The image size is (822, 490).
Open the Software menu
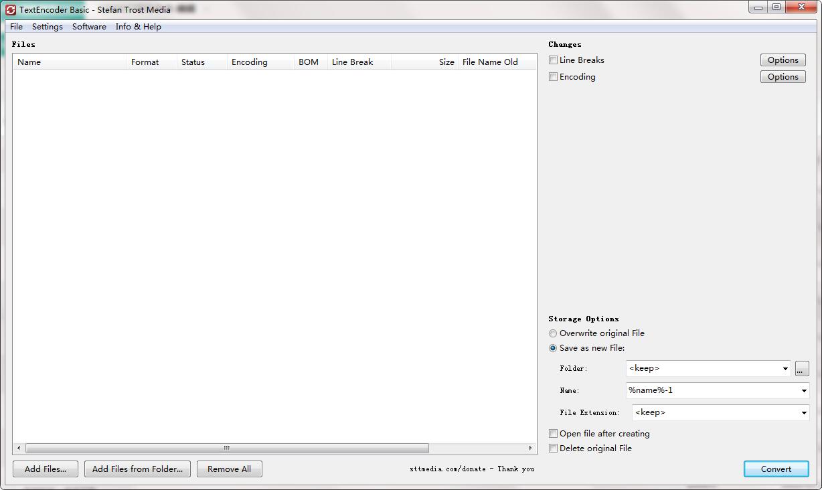coord(89,26)
